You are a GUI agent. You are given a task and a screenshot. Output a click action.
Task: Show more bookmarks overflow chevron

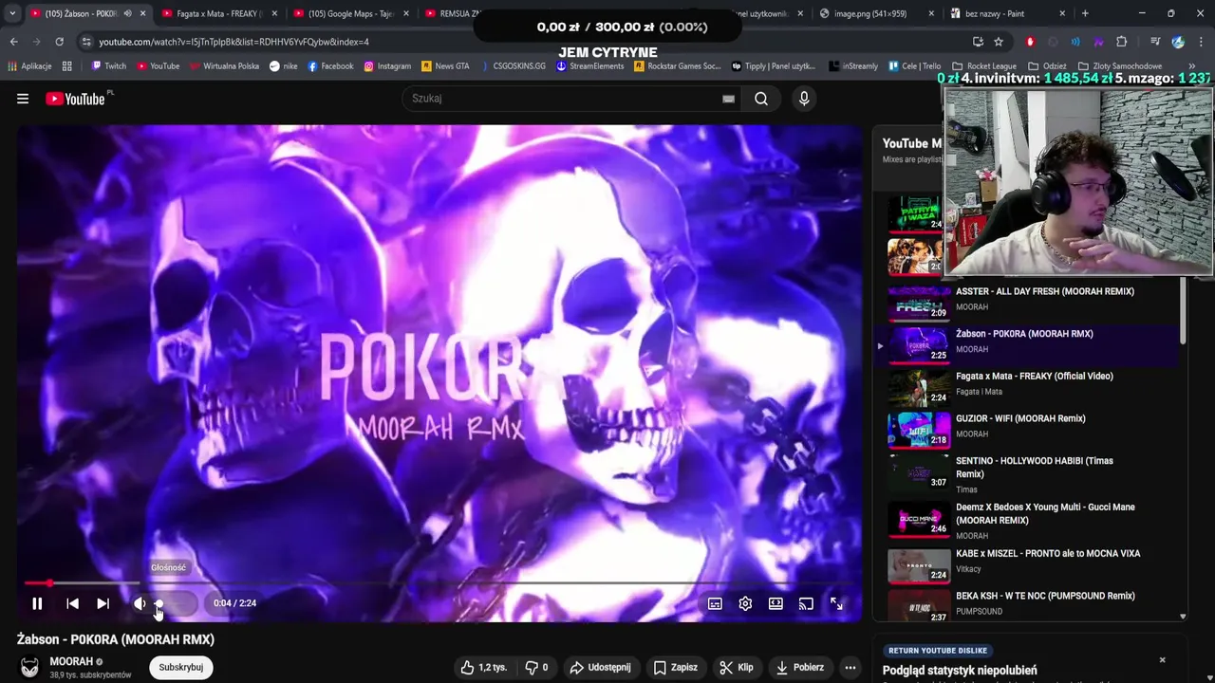point(1191,66)
